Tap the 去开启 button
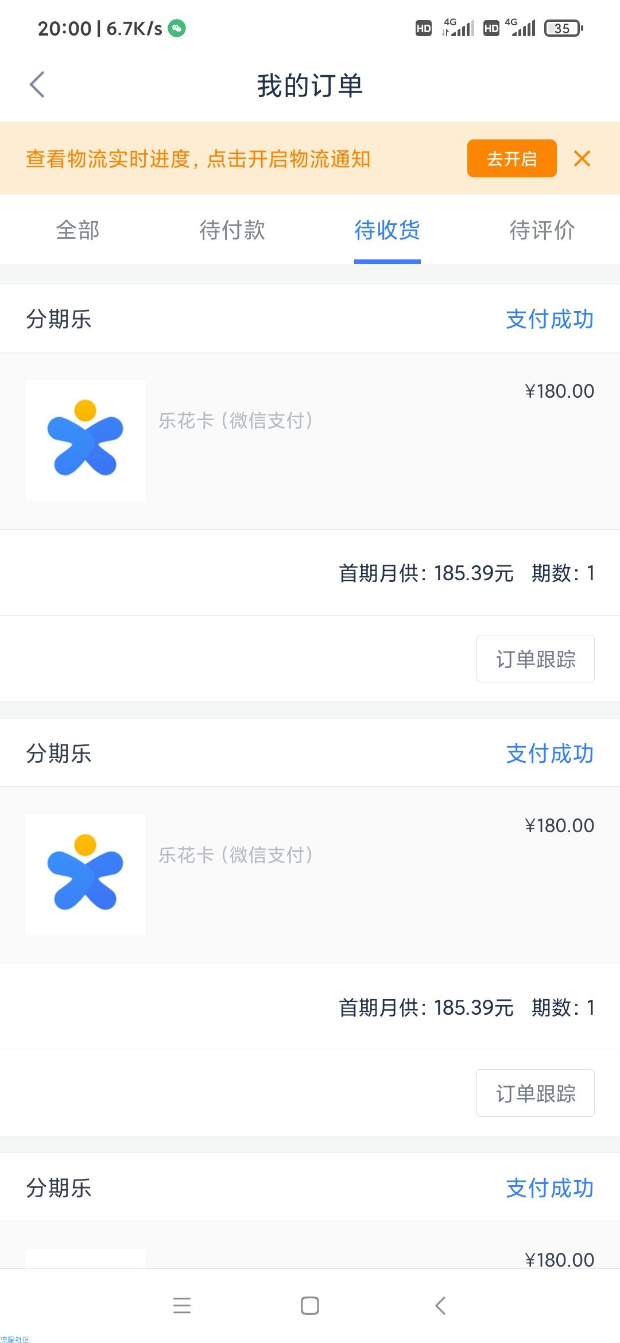The width and height of the screenshot is (620, 1343). [x=512, y=158]
